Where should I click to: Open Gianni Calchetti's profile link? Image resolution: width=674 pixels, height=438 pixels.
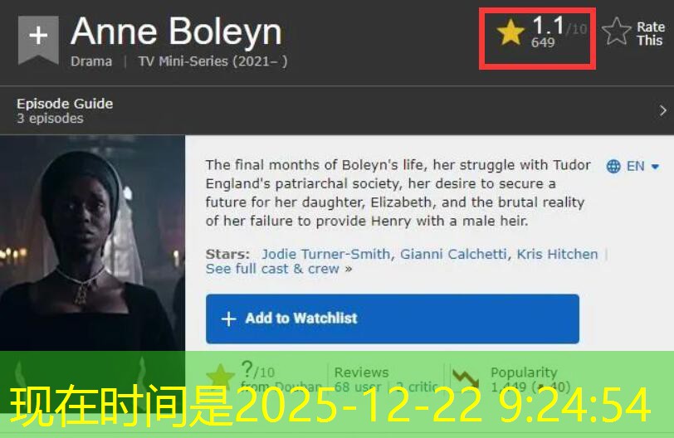(x=453, y=254)
